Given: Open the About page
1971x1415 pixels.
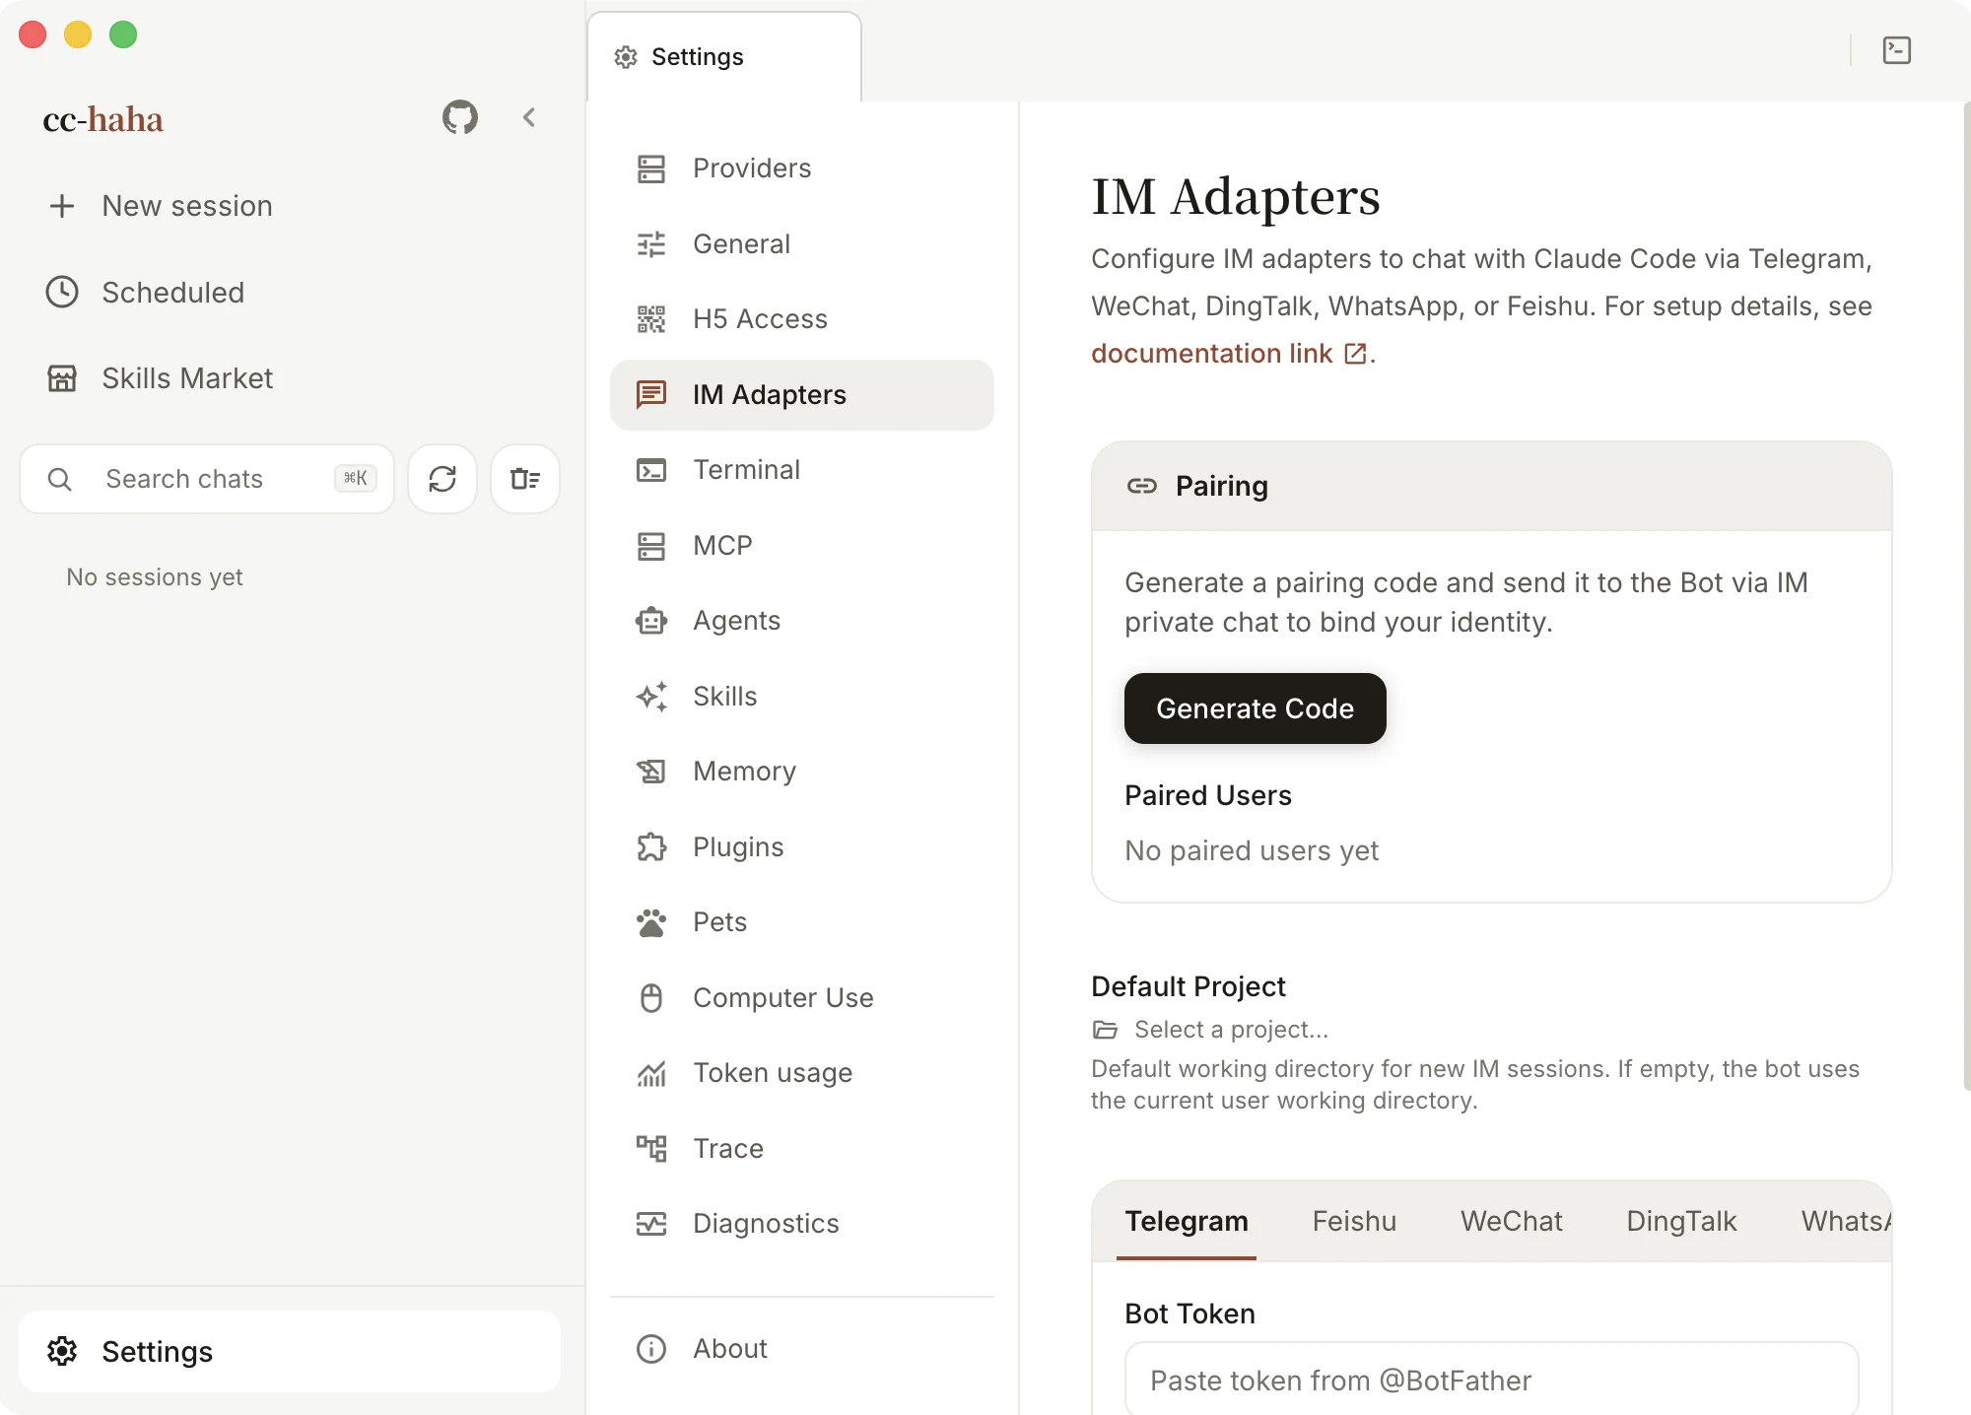Looking at the screenshot, I should [x=802, y=1349].
